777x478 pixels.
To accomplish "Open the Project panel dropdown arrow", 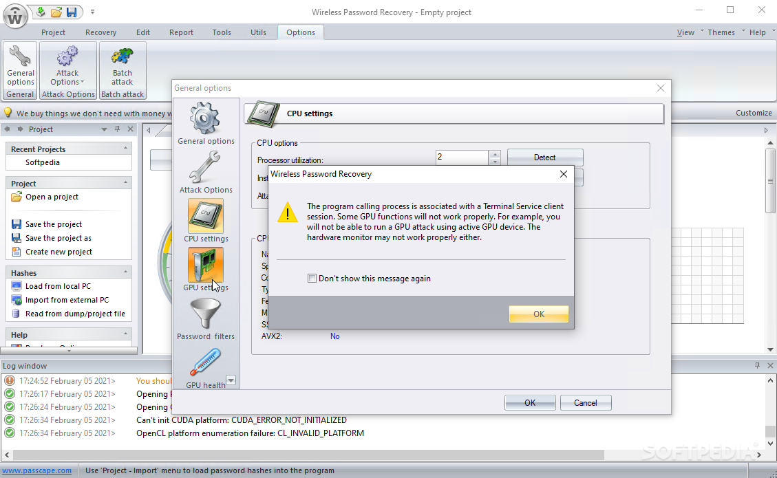I will [x=104, y=129].
